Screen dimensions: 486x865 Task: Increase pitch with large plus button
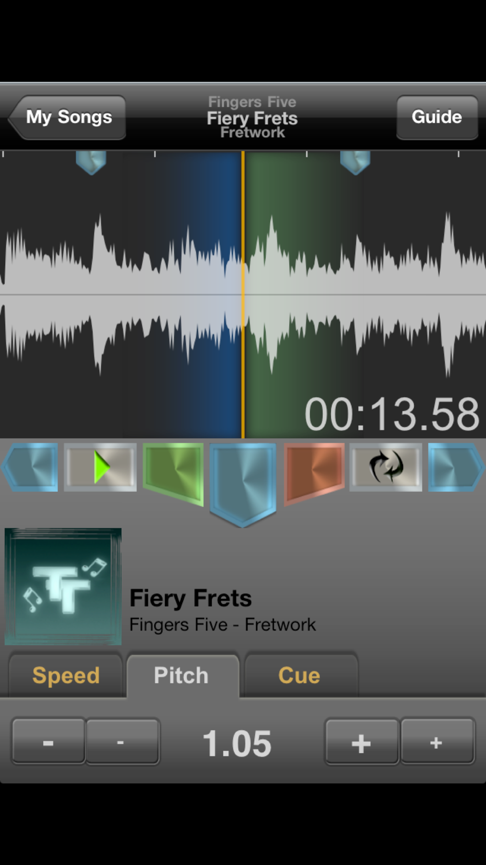coord(362,741)
